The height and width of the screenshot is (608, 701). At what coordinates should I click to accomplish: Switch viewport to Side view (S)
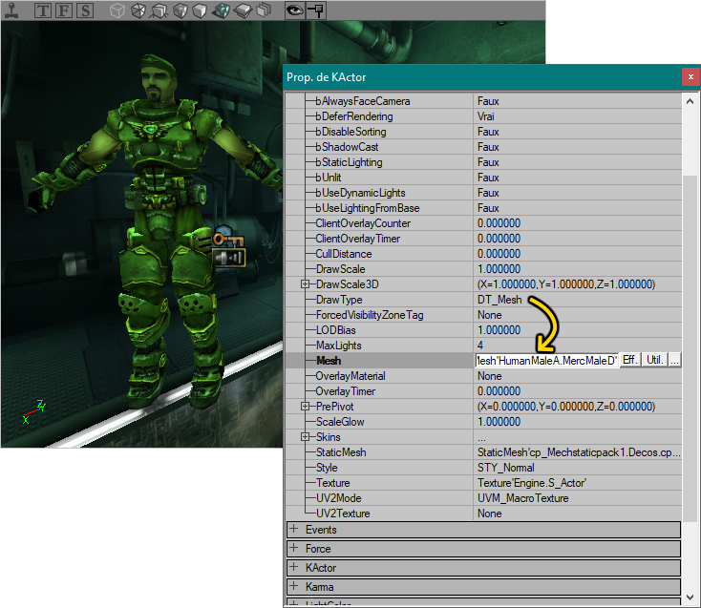tap(85, 10)
